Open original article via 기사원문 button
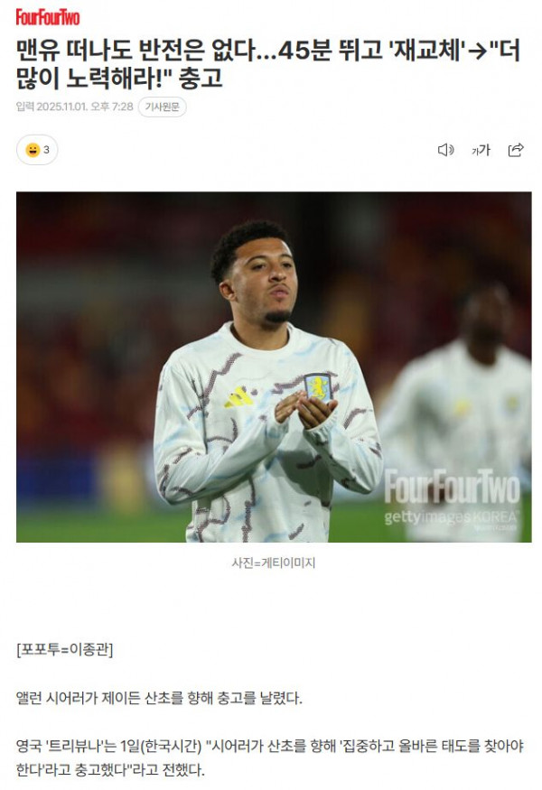The image size is (542, 790). [162, 107]
